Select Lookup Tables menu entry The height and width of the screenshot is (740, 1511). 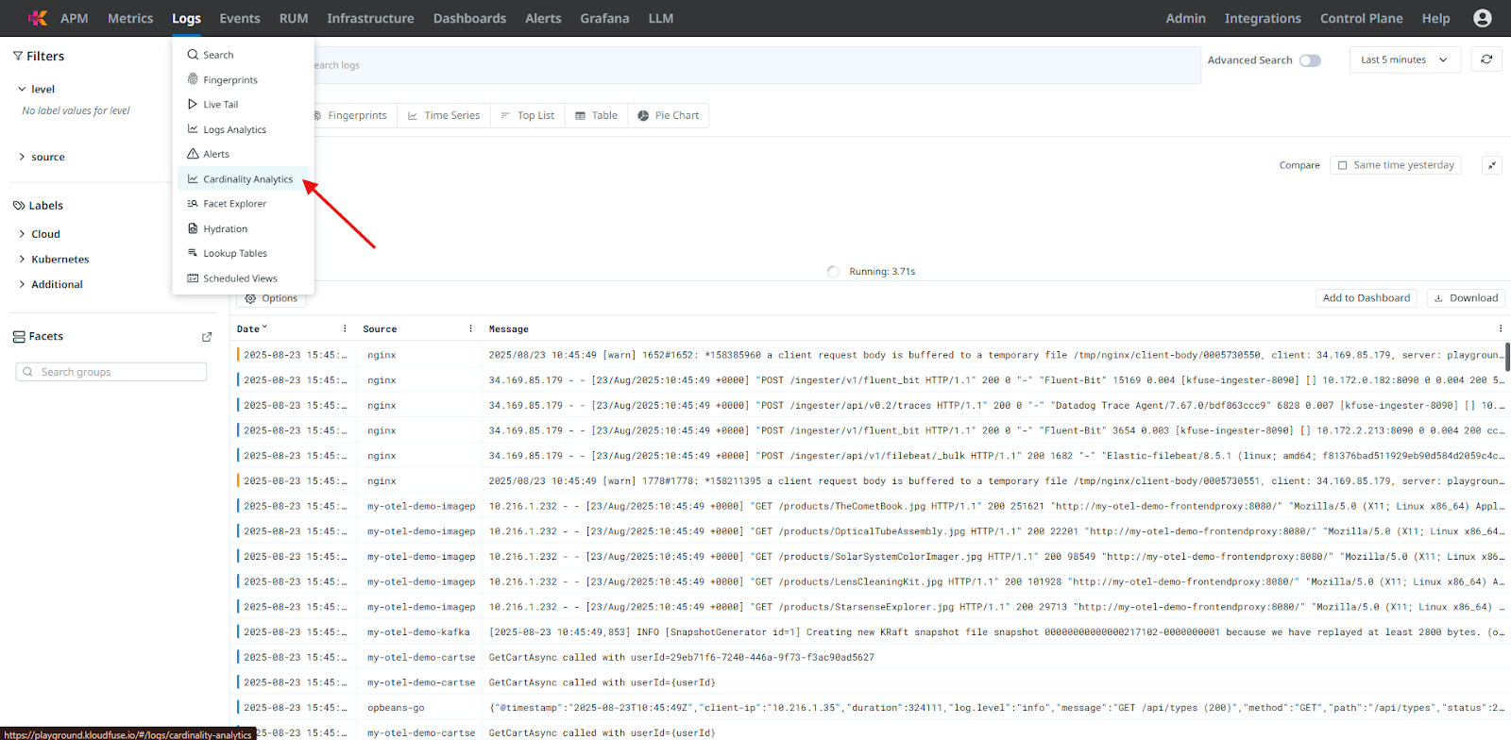[x=244, y=253]
